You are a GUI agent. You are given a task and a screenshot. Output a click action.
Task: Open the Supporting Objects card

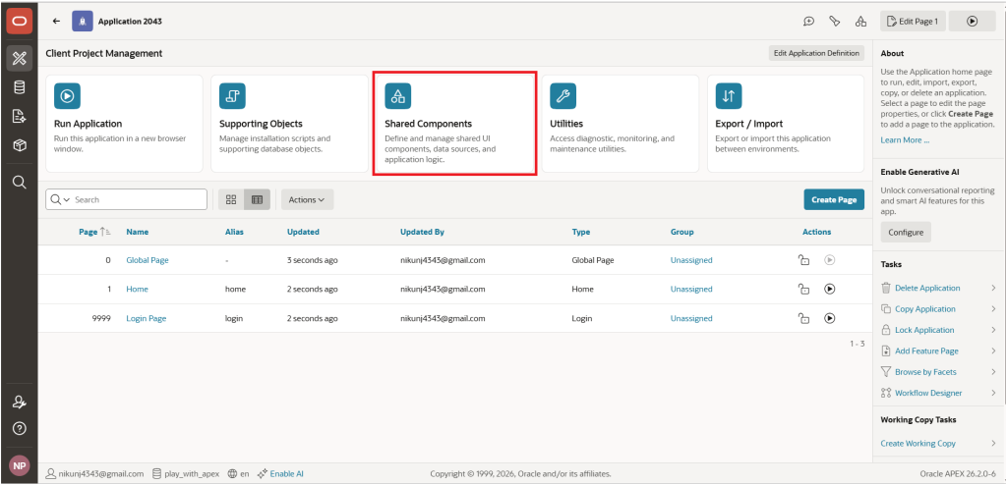[x=290, y=123]
